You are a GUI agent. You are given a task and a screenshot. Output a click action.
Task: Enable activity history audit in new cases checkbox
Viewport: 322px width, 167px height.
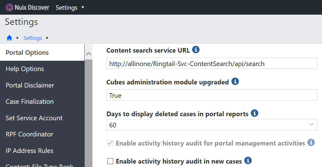click(110, 161)
